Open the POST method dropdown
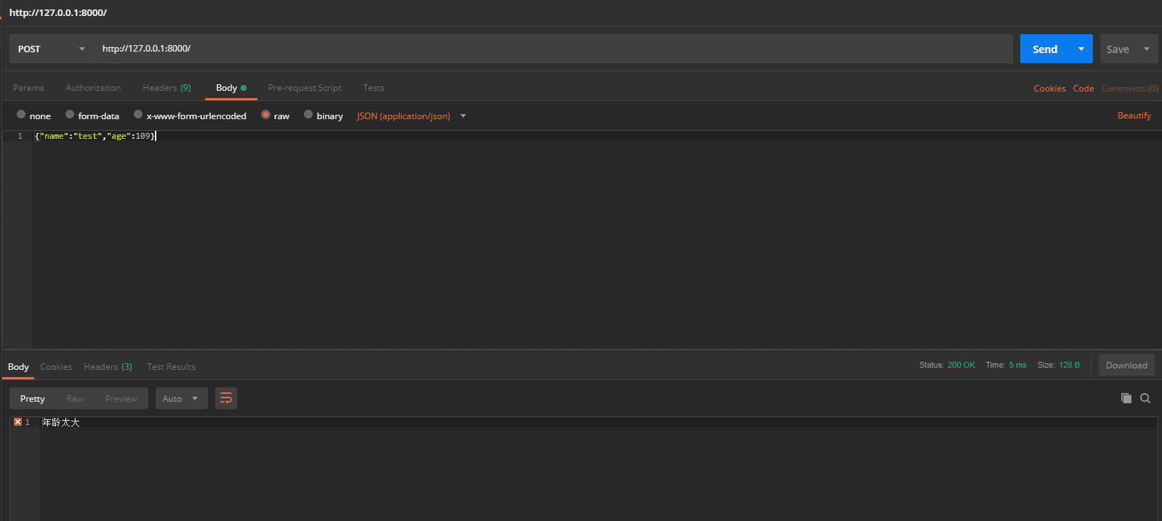The width and height of the screenshot is (1162, 521). [x=52, y=49]
